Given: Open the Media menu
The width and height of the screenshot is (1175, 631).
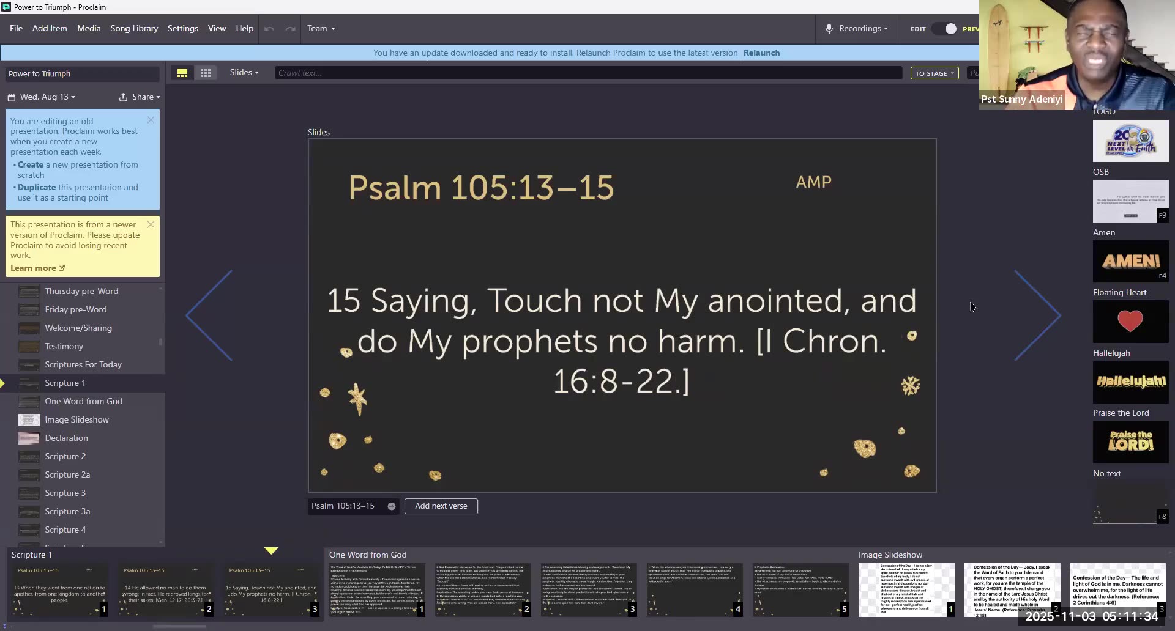Looking at the screenshot, I should pos(89,28).
